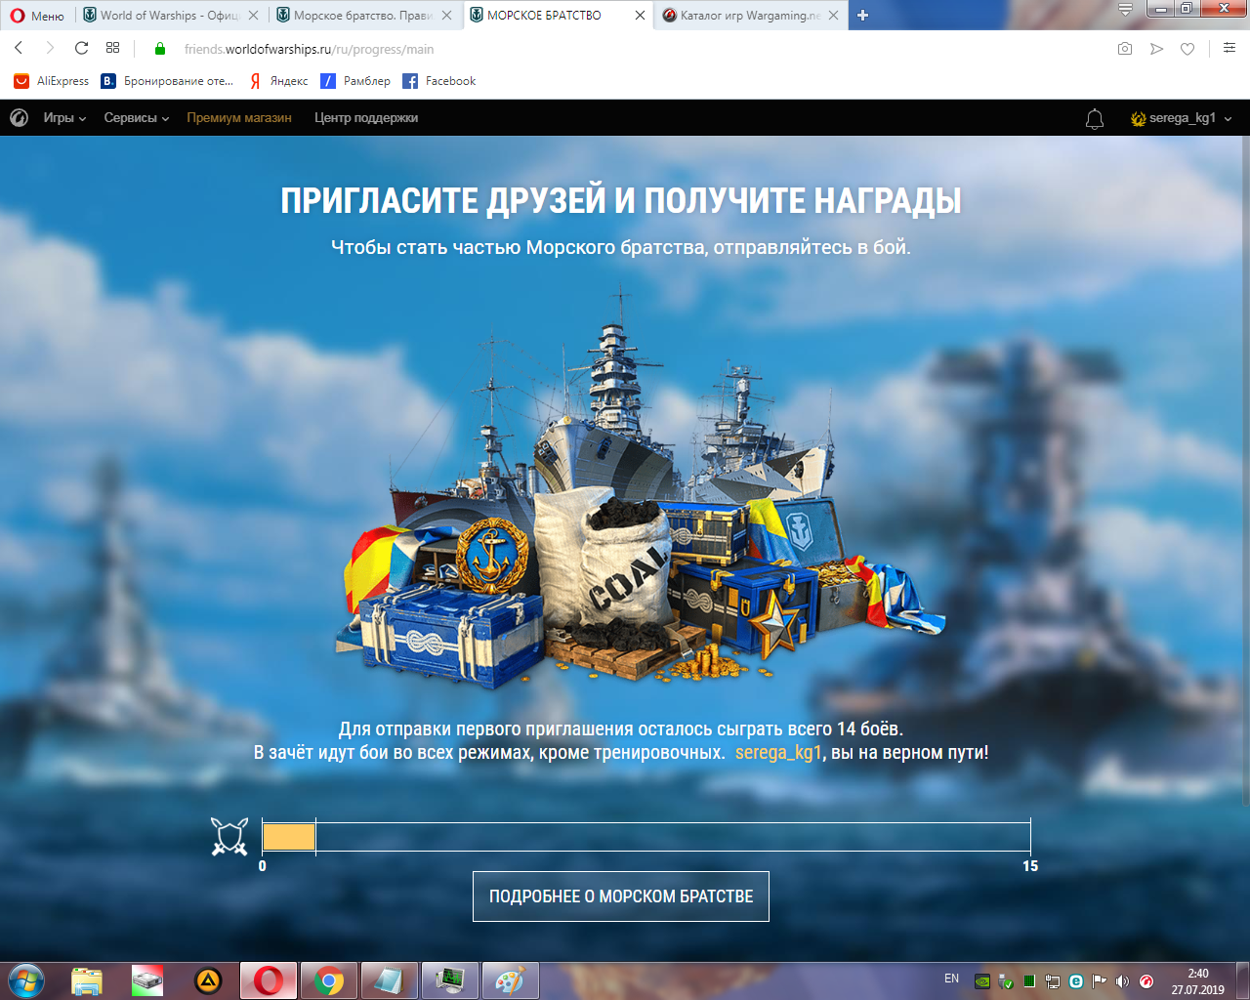Open the AliExpress bookmark
The image size is (1250, 1000).
(x=52, y=81)
